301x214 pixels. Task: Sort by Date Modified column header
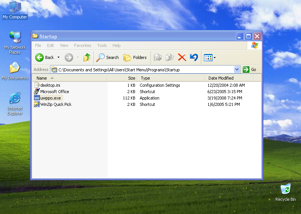tap(221, 78)
